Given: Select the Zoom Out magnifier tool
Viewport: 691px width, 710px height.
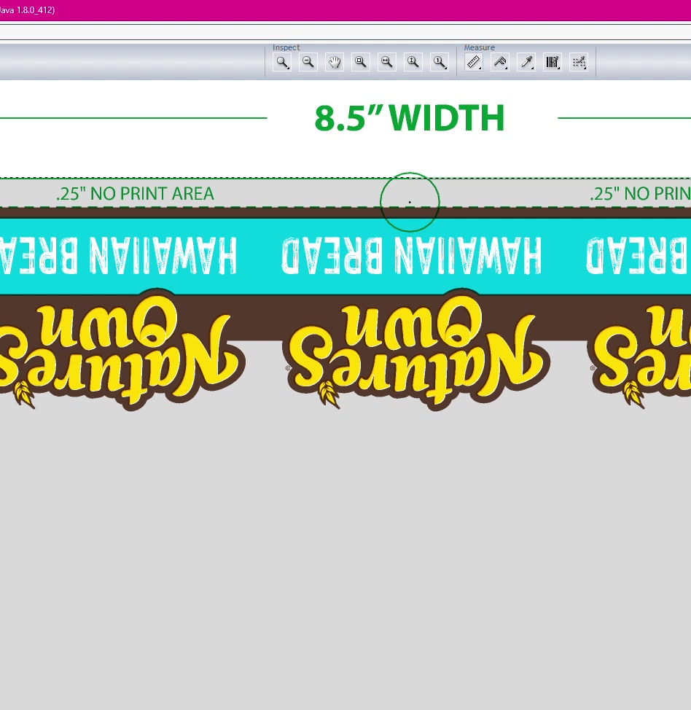Looking at the screenshot, I should 308,62.
